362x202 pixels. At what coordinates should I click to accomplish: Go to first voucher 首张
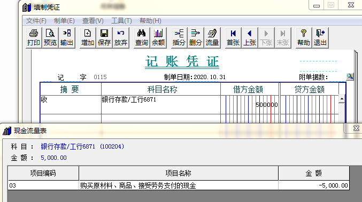(x=233, y=37)
